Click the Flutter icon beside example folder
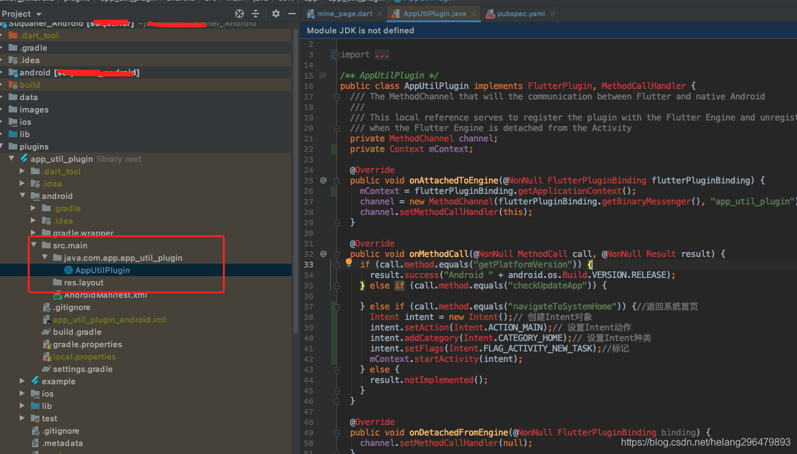797x454 pixels. 35,381
